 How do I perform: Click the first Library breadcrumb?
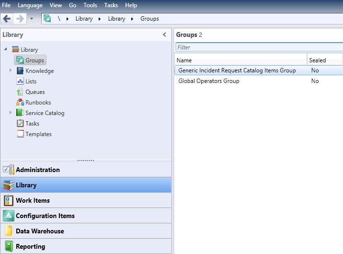coord(84,19)
